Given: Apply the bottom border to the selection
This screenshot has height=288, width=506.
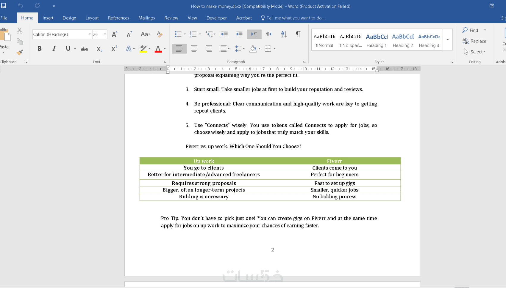Looking at the screenshot, I should [268, 49].
